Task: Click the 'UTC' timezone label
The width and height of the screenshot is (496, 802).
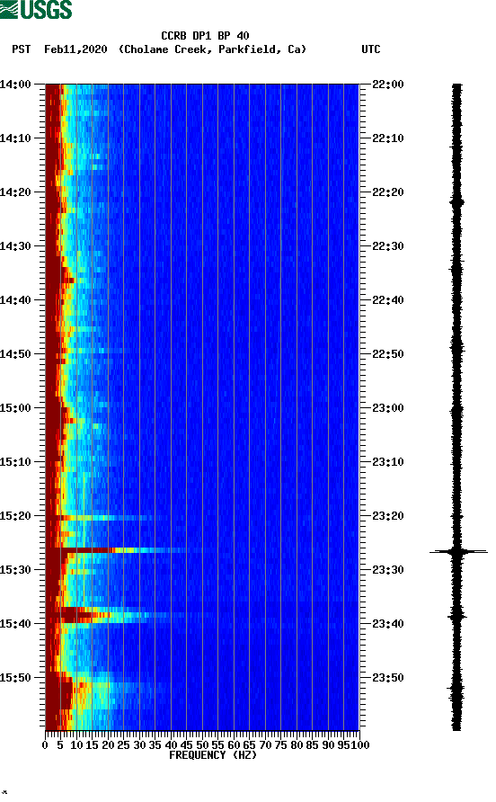Action: click(371, 49)
